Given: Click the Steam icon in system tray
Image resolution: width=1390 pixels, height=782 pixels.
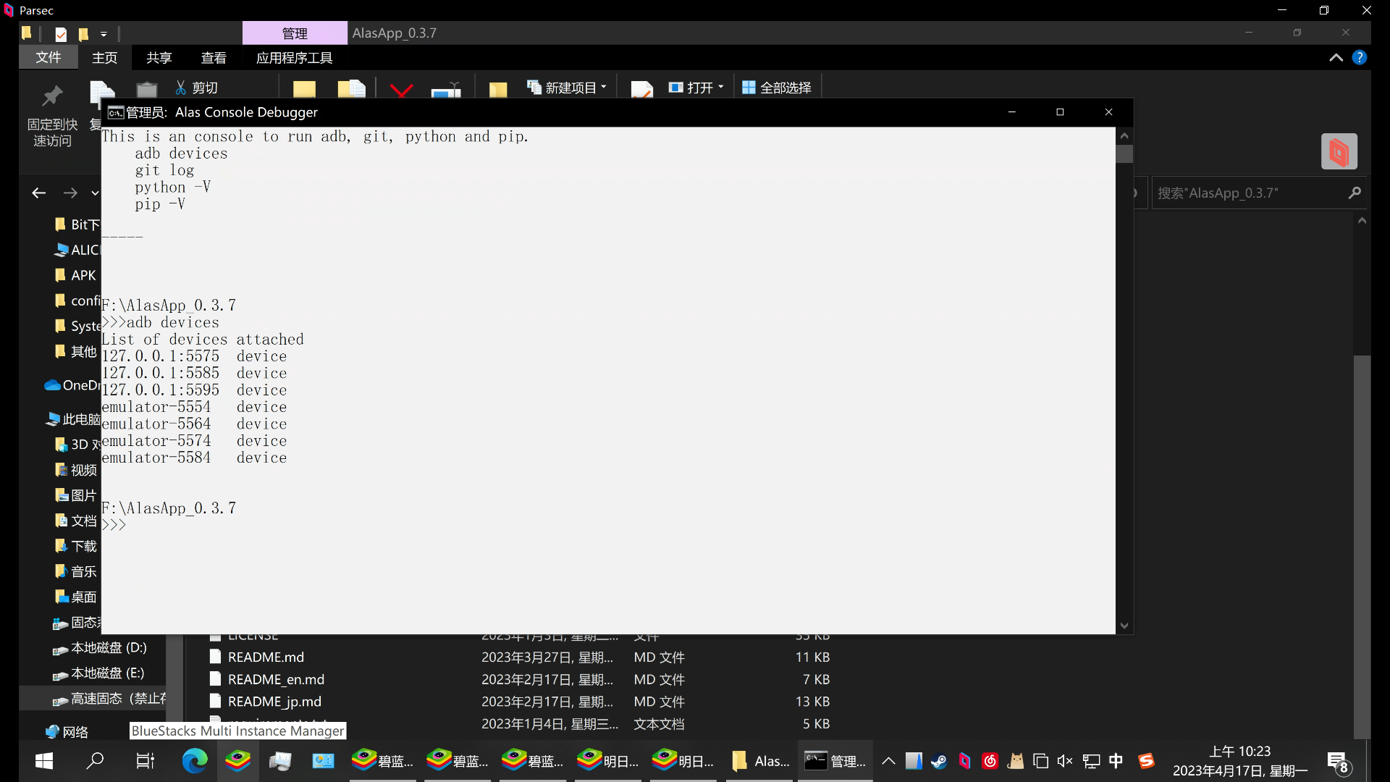Looking at the screenshot, I should [939, 761].
